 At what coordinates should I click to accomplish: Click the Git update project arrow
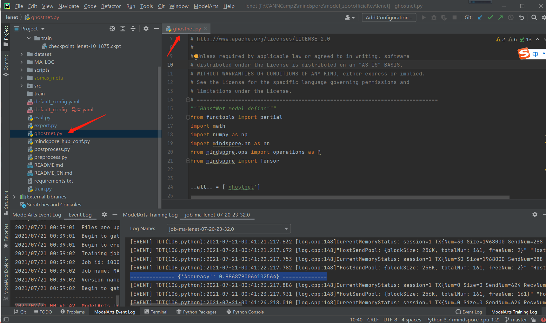point(480,17)
